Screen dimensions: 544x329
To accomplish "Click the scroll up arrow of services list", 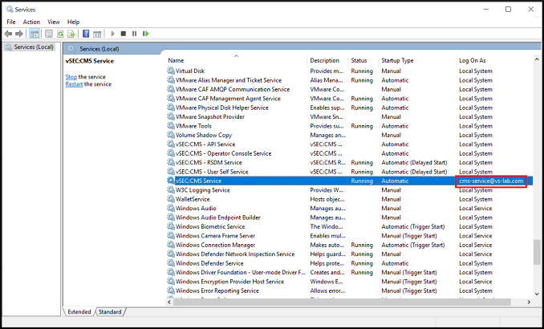I will coord(536,59).
